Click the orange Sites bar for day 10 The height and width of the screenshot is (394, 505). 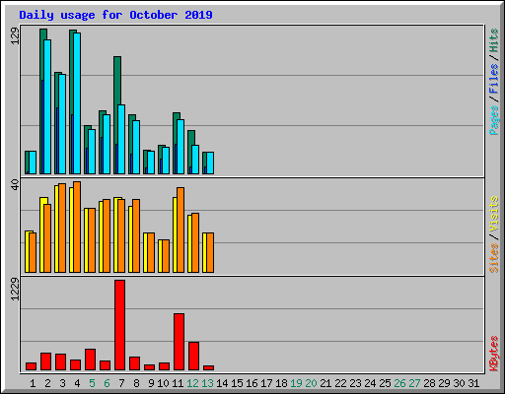166,256
